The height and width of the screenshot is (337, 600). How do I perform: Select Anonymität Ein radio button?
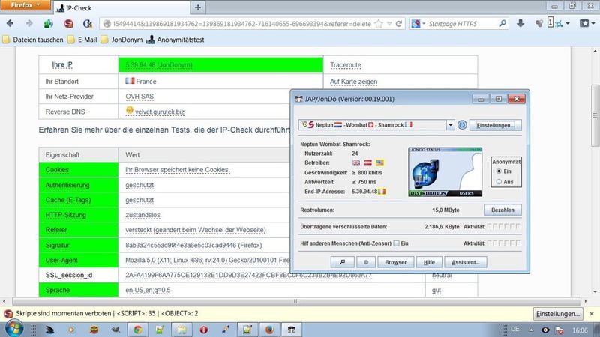(499, 171)
